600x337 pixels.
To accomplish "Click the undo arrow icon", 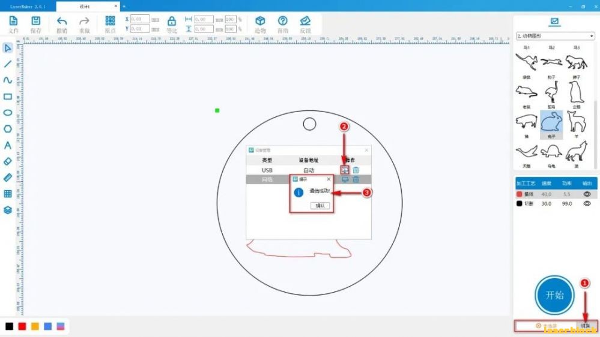I will (62, 22).
